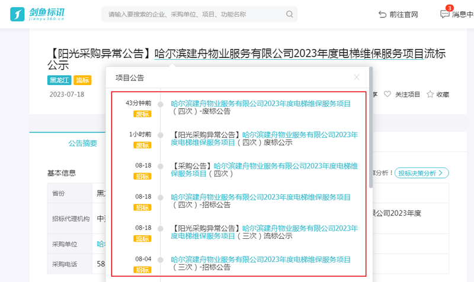Click the popup vertical scrollbar

tap(371, 128)
